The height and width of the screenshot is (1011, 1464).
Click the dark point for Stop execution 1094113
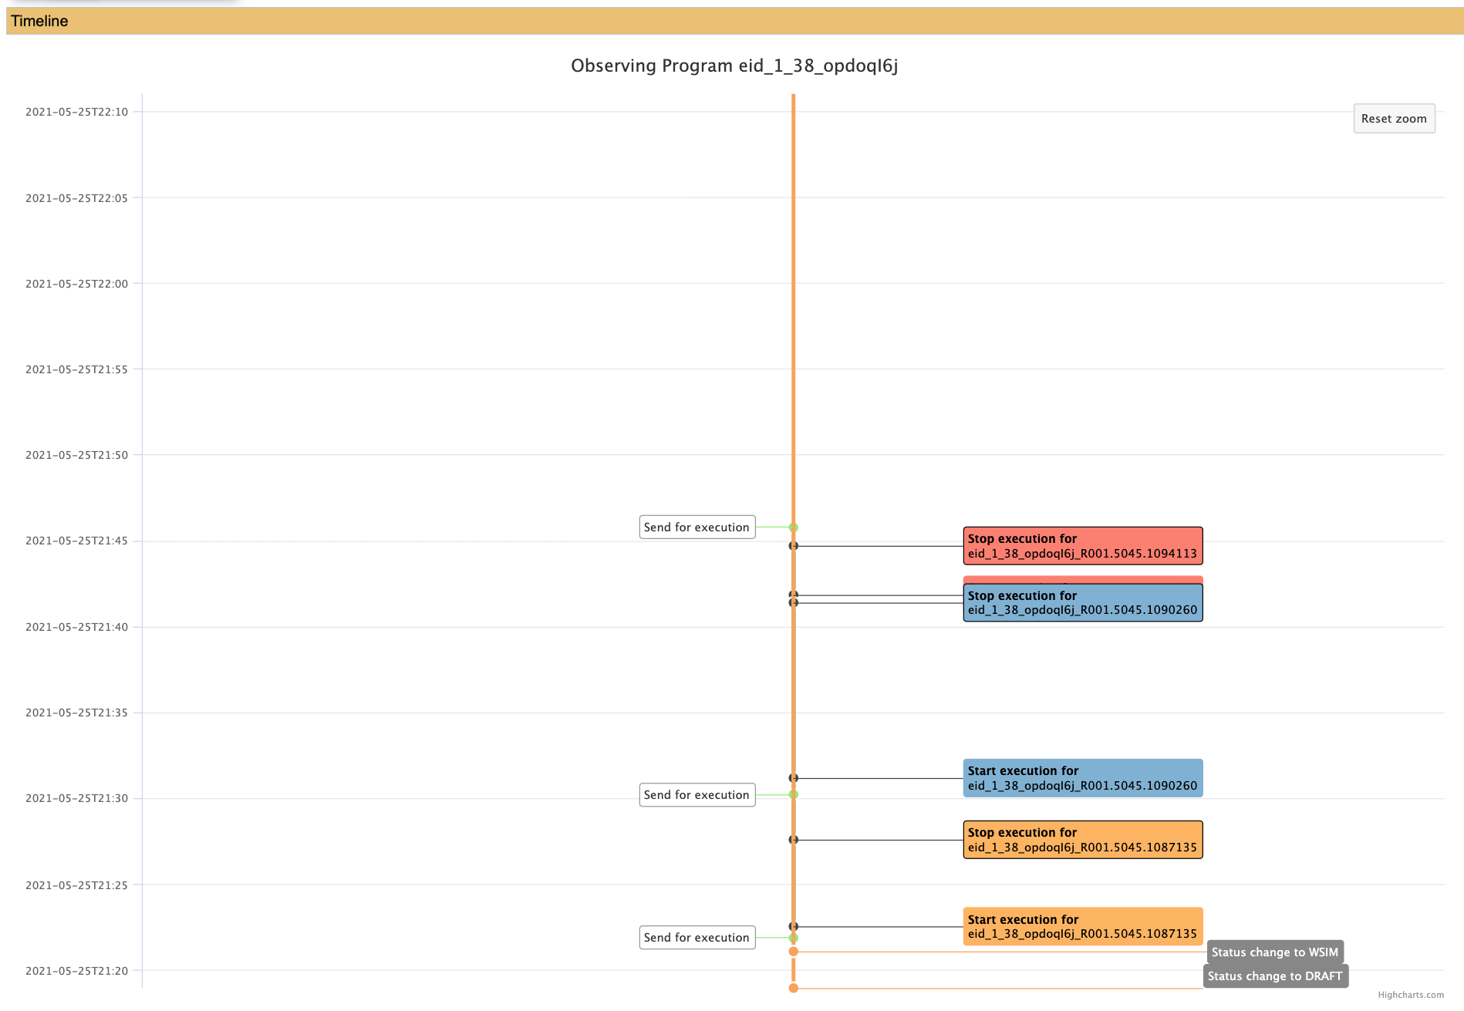[x=794, y=546]
